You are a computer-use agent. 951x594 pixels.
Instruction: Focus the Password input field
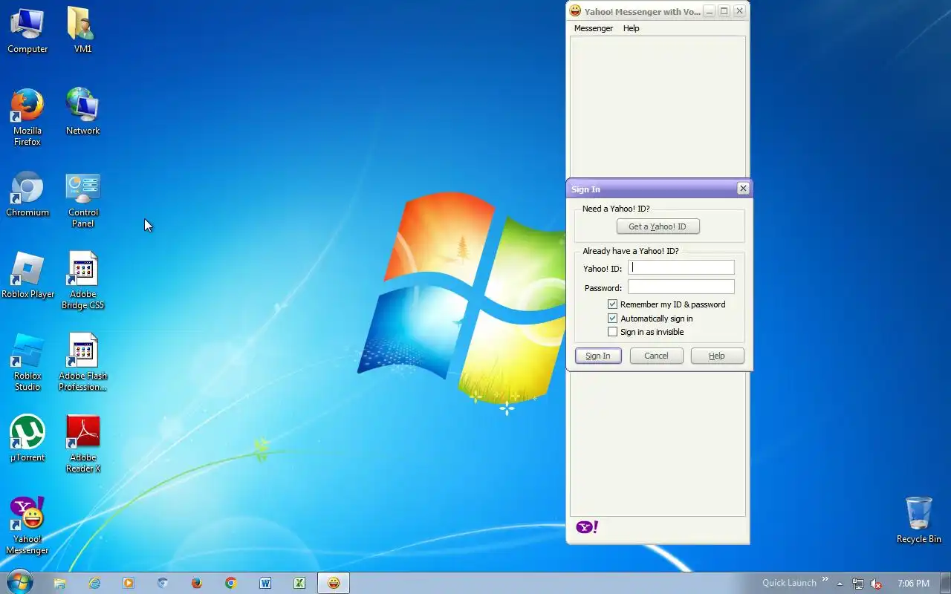click(681, 287)
